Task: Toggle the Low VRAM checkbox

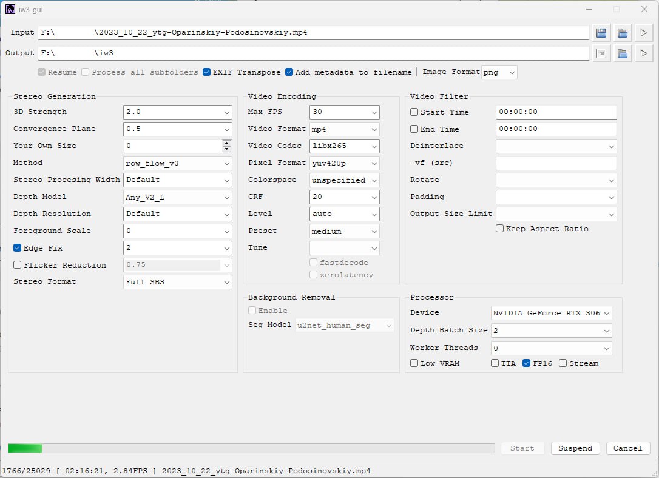Action: point(414,363)
